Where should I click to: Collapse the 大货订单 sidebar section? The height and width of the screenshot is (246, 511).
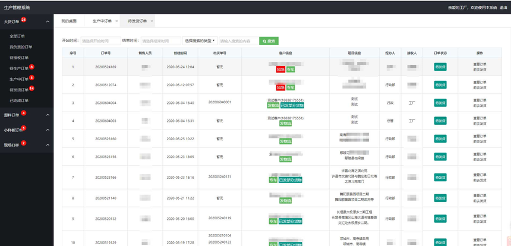tap(48, 21)
